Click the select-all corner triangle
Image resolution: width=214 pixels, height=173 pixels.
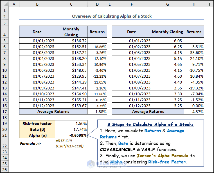pyautogui.click(x=5, y=4)
